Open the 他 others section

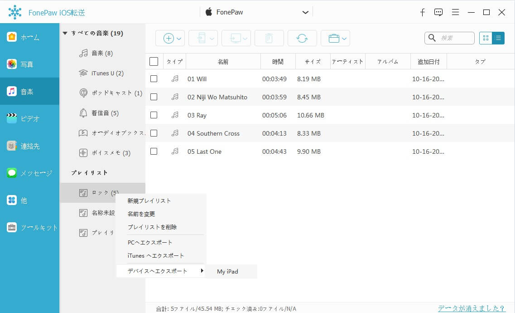pos(29,200)
